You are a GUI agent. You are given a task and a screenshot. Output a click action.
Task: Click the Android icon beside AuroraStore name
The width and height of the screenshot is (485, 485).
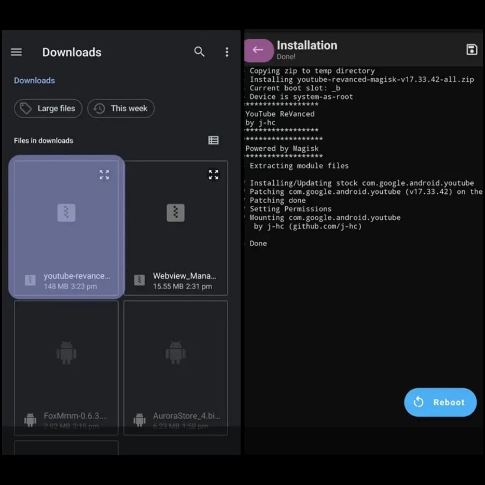[x=140, y=420]
